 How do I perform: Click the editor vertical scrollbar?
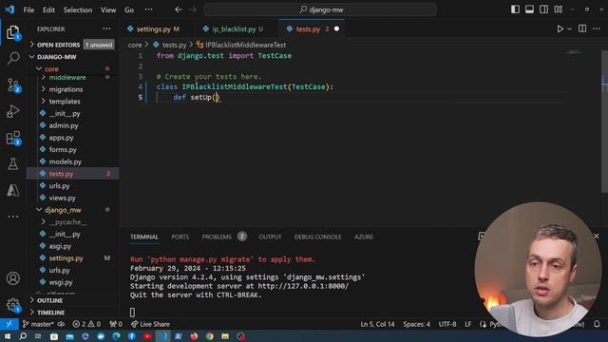pos(604,121)
